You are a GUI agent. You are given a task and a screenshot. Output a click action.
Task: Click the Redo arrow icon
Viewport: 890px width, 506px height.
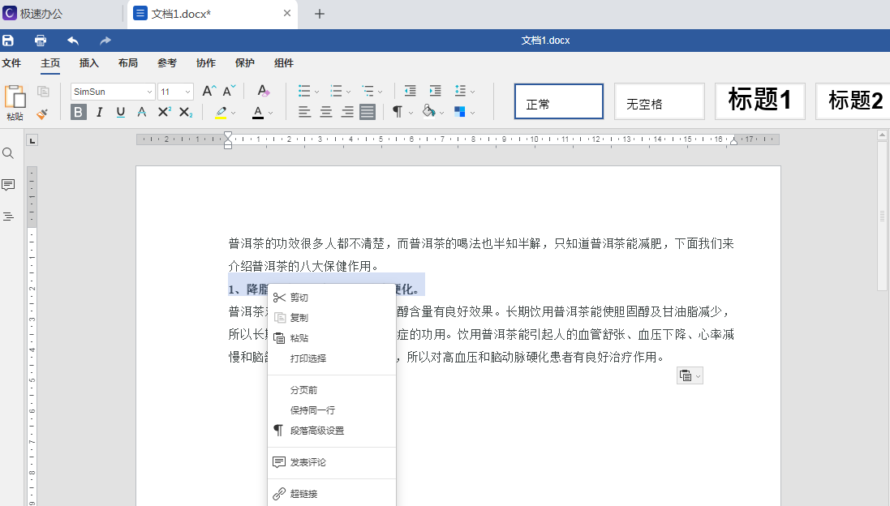pyautogui.click(x=105, y=41)
